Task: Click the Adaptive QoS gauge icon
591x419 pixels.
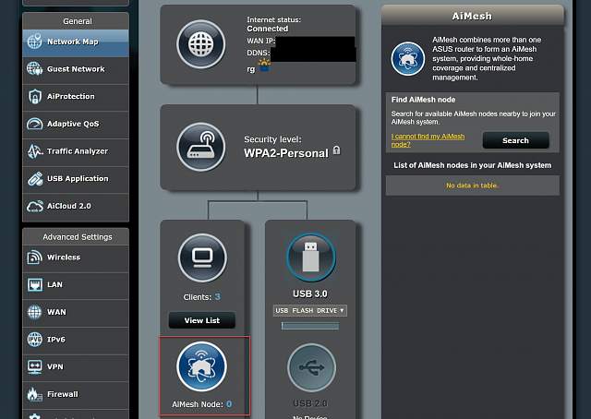Action: pyautogui.click(x=35, y=124)
